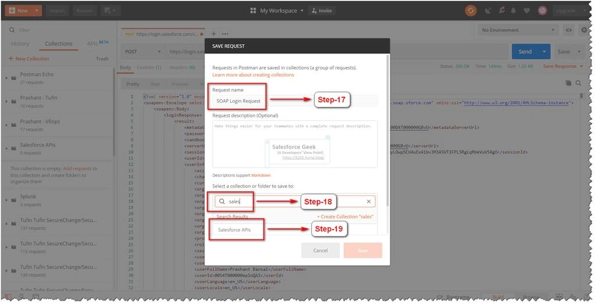This screenshot has height=304, width=595.
Task: Click the environment quick look eye icon
Action: point(568,30)
